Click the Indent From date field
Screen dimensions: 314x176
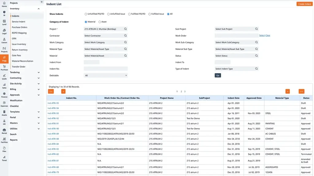pos(91,62)
